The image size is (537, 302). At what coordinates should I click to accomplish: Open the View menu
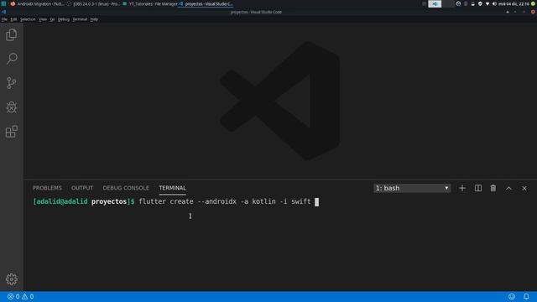[x=43, y=19]
